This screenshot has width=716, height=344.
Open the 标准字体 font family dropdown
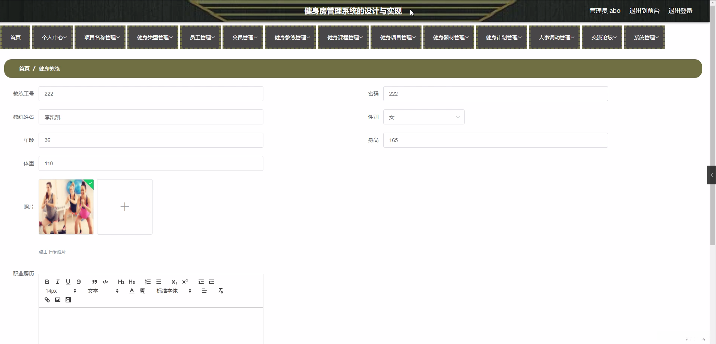tap(174, 291)
